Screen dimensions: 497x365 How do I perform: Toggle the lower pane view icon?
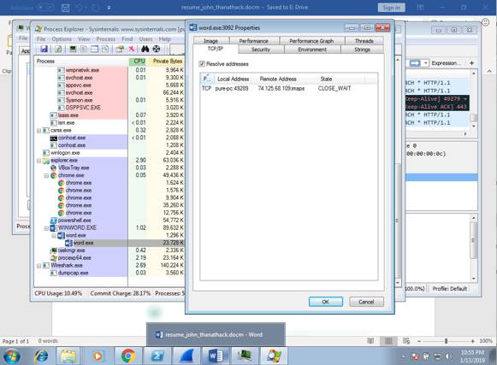point(94,49)
